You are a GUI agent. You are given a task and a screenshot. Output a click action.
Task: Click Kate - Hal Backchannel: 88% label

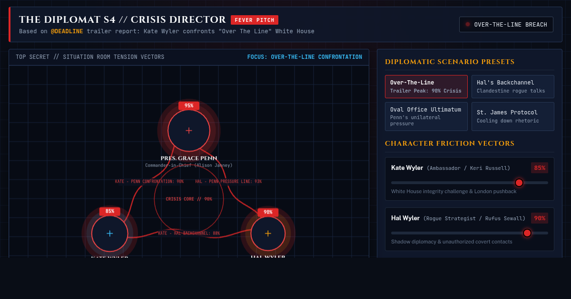pos(189,234)
